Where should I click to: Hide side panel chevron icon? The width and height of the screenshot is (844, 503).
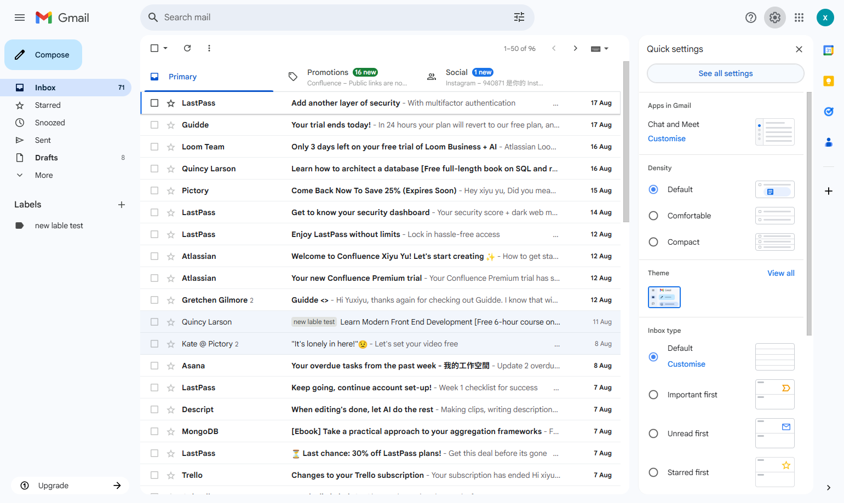pyautogui.click(x=829, y=488)
